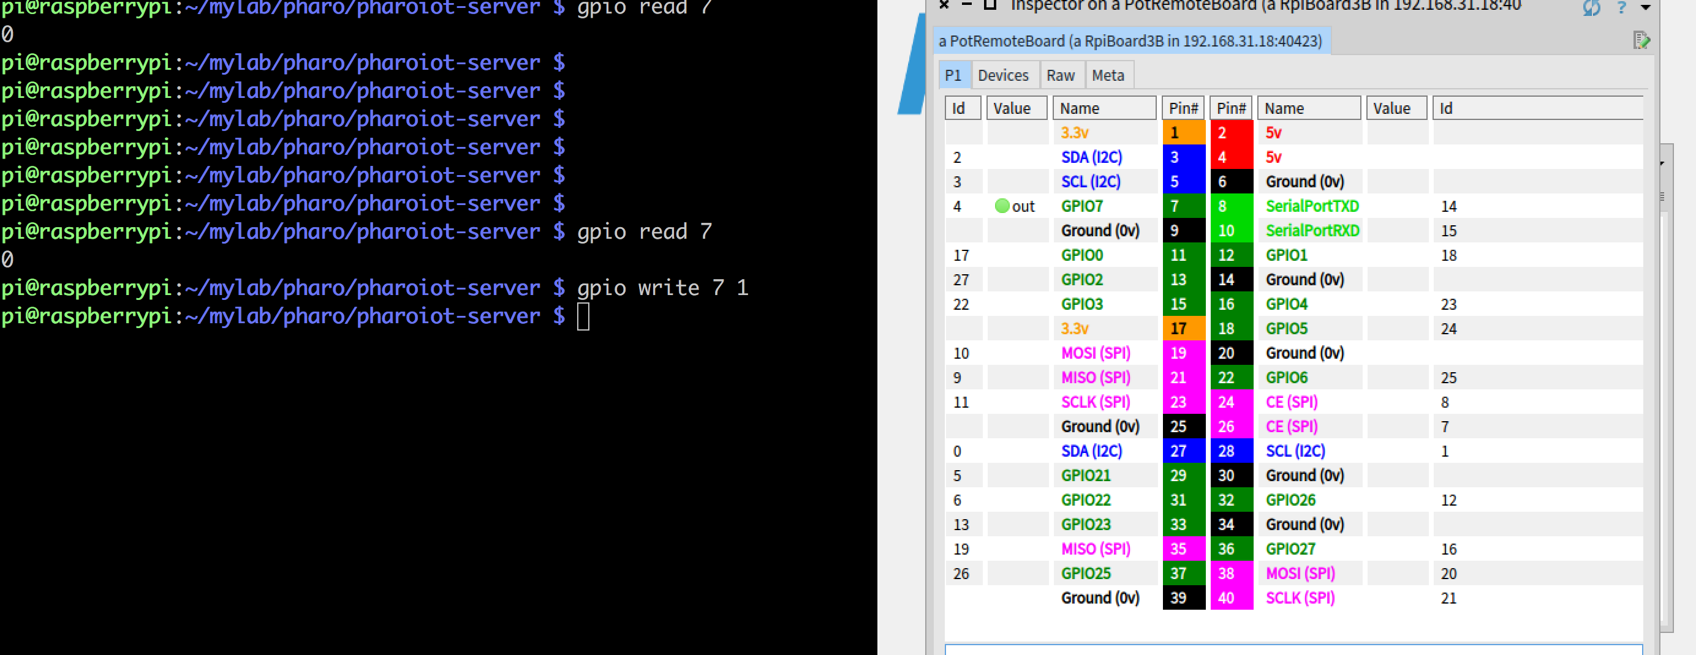Viewport: 1696px width, 655px height.
Task: Select the P1 tab
Action: (x=953, y=76)
